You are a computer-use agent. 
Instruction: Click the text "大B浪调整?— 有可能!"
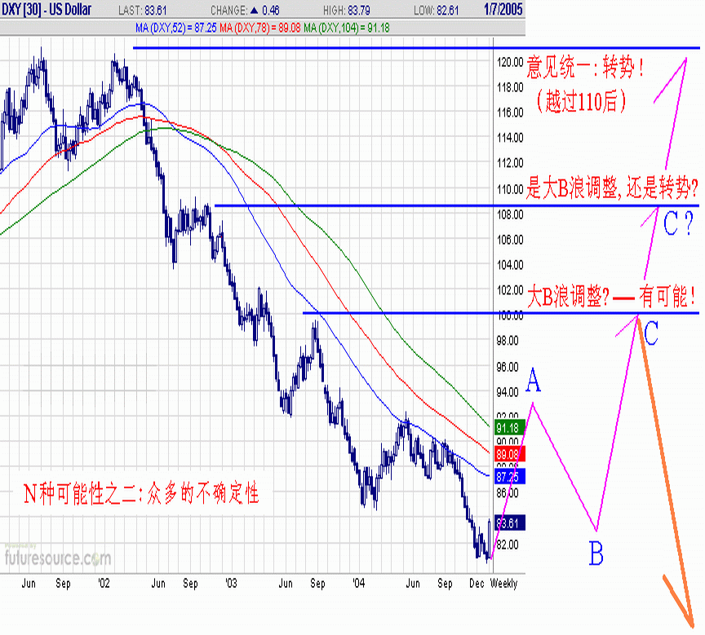612,297
